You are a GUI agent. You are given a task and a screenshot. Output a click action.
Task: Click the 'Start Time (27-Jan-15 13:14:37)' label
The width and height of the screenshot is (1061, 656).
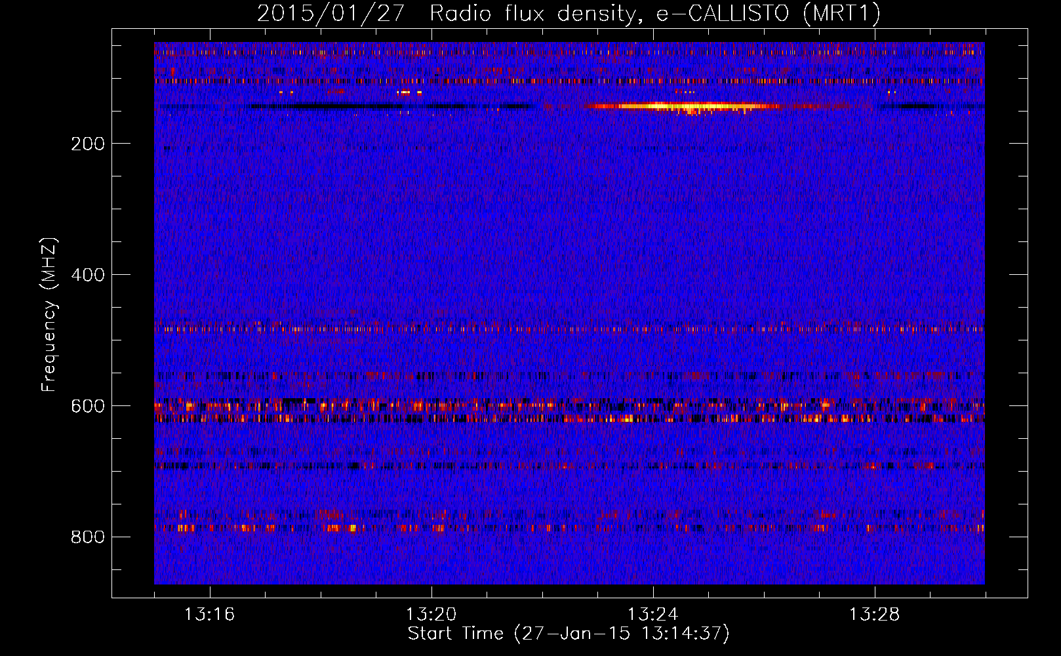pyautogui.click(x=569, y=634)
